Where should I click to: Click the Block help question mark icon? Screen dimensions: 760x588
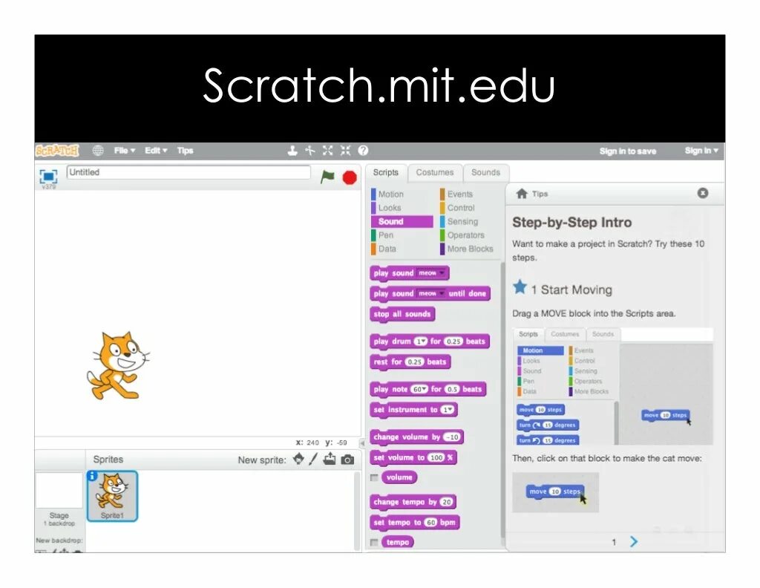click(x=363, y=151)
